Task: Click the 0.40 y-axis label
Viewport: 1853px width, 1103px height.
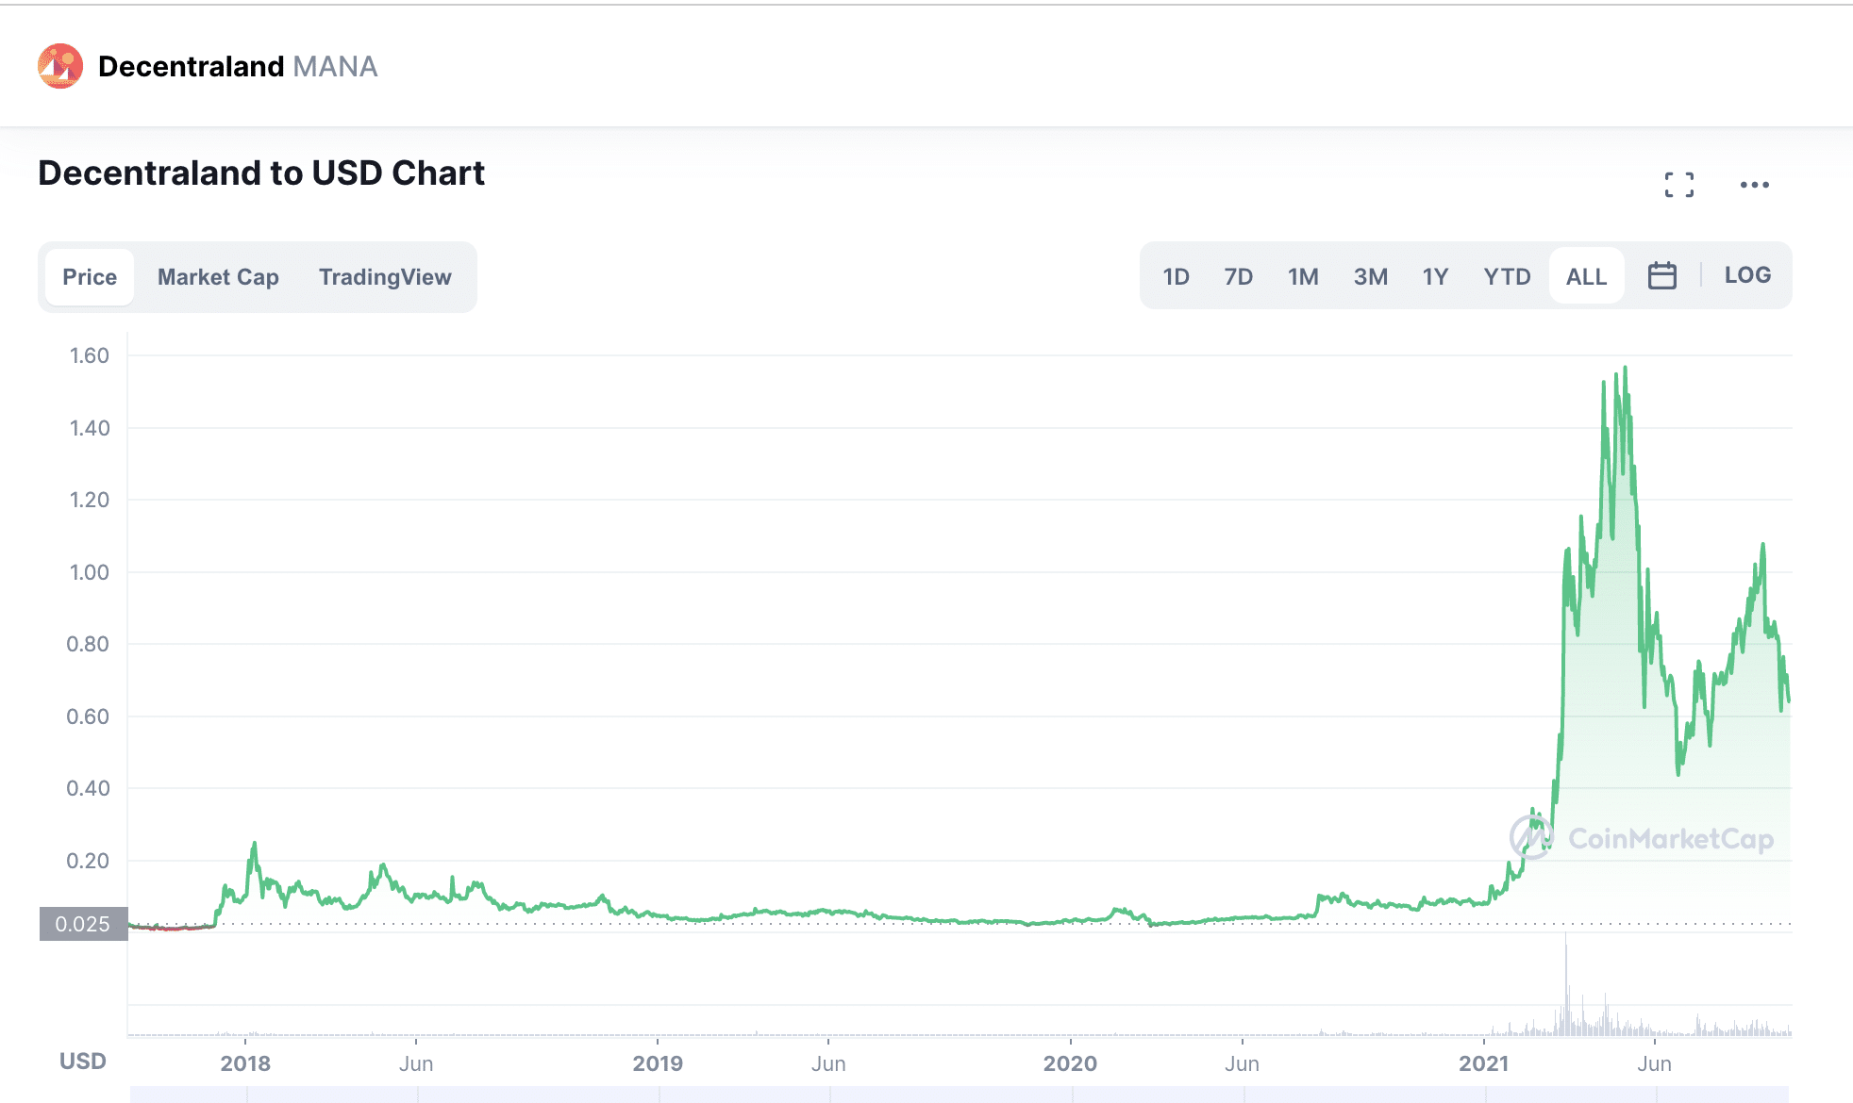Action: click(x=88, y=788)
